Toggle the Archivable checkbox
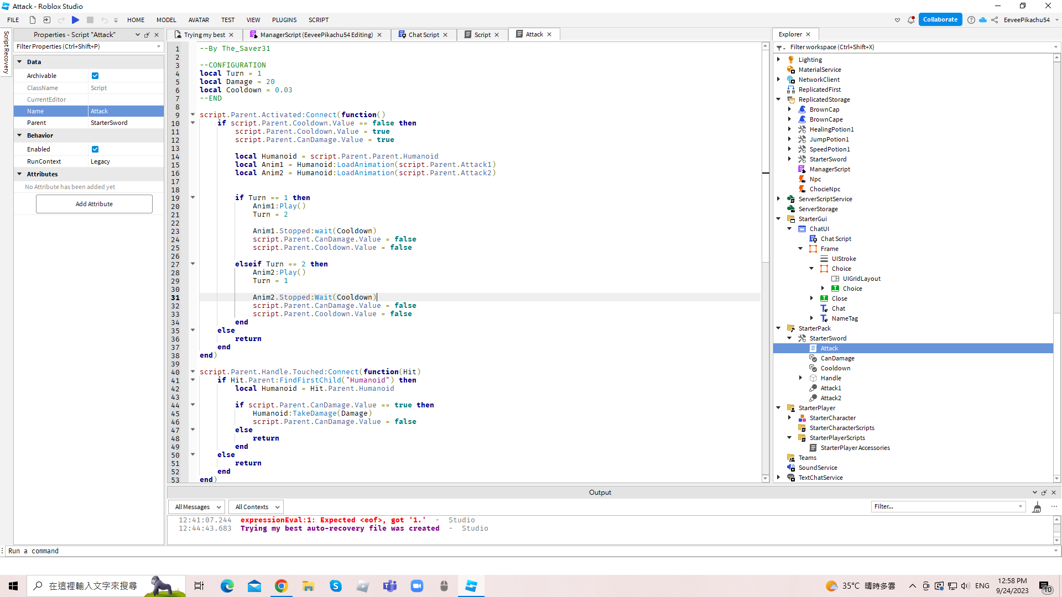 tap(95, 76)
